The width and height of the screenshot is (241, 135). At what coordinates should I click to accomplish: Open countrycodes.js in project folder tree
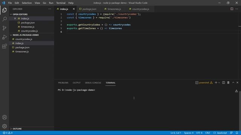(x=32, y=39)
